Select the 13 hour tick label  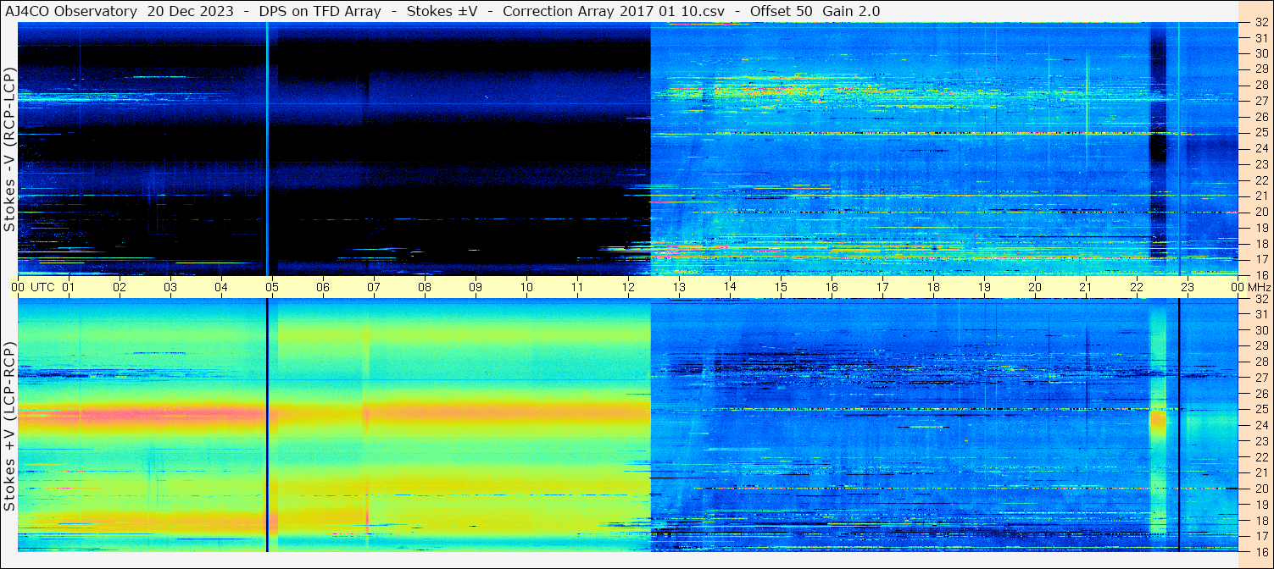point(679,287)
